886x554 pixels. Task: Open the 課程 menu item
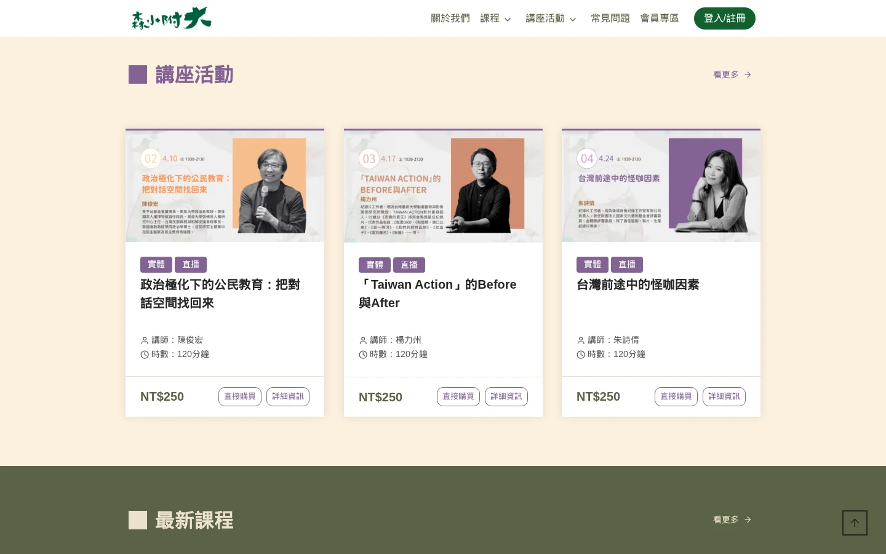tap(490, 18)
